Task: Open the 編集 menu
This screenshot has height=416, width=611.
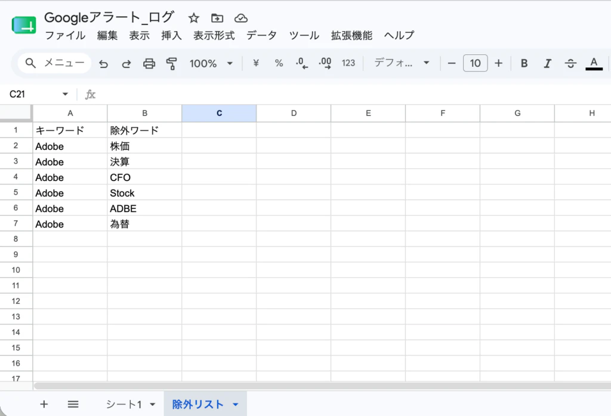Action: point(107,35)
